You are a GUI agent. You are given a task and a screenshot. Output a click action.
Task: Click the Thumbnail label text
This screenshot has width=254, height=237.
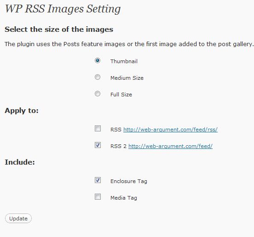click(x=124, y=61)
